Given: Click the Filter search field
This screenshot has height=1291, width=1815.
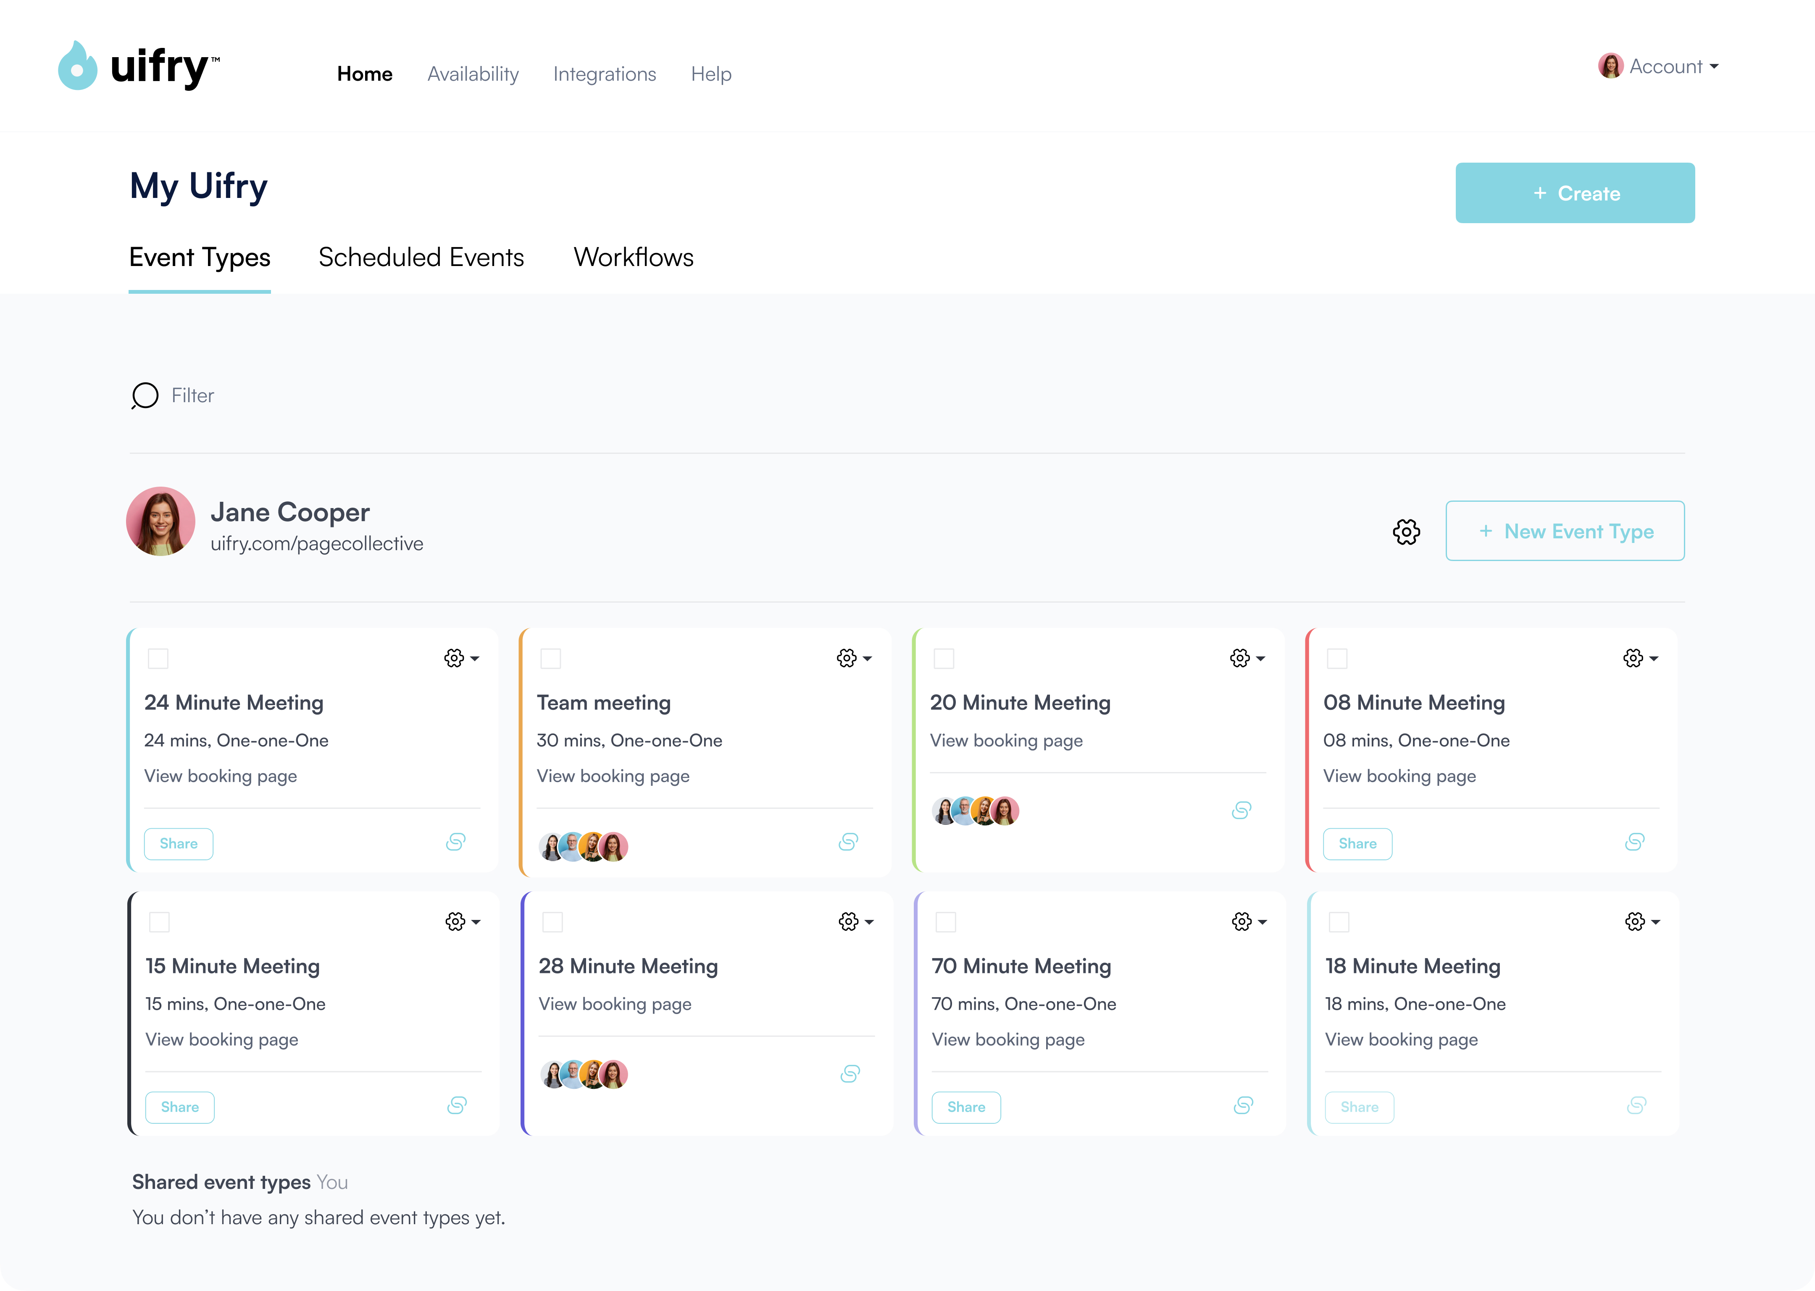Looking at the screenshot, I should coord(192,396).
